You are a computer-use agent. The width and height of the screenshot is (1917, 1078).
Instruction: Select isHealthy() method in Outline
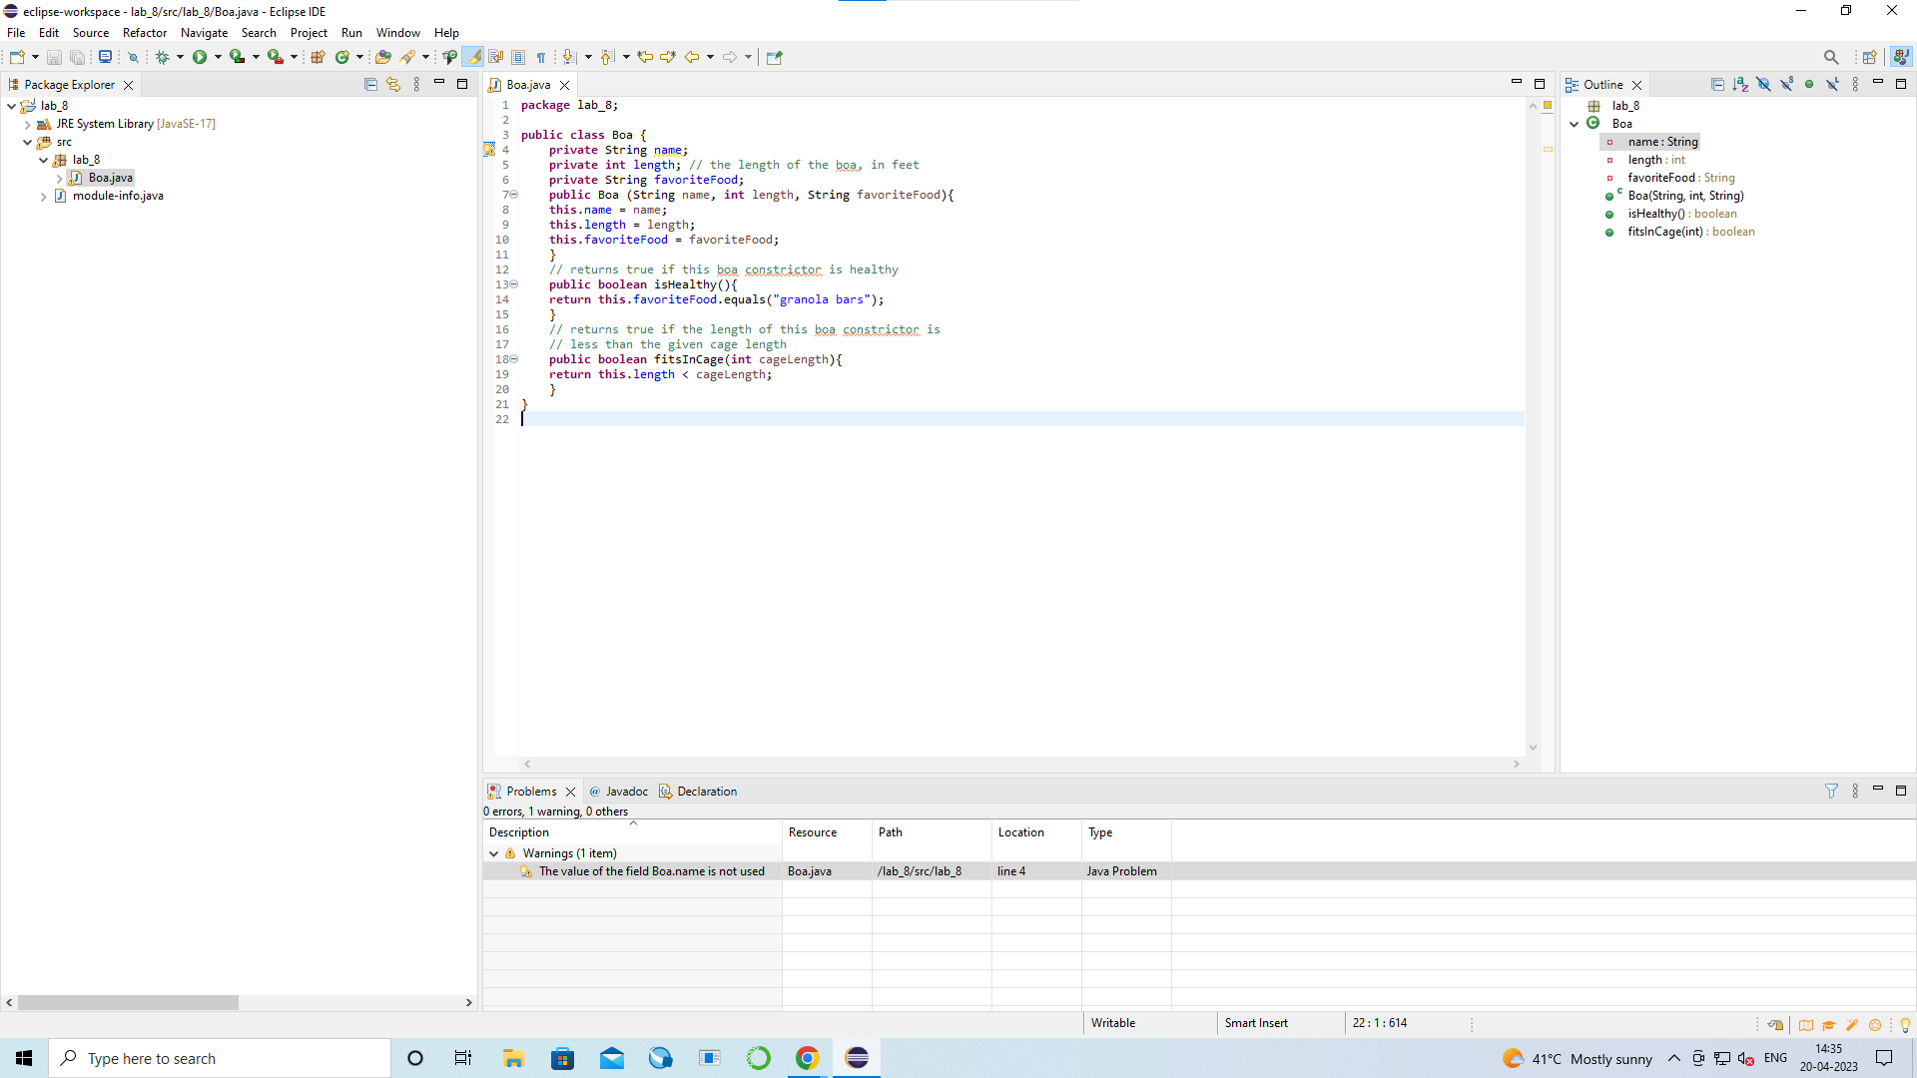pos(1655,214)
